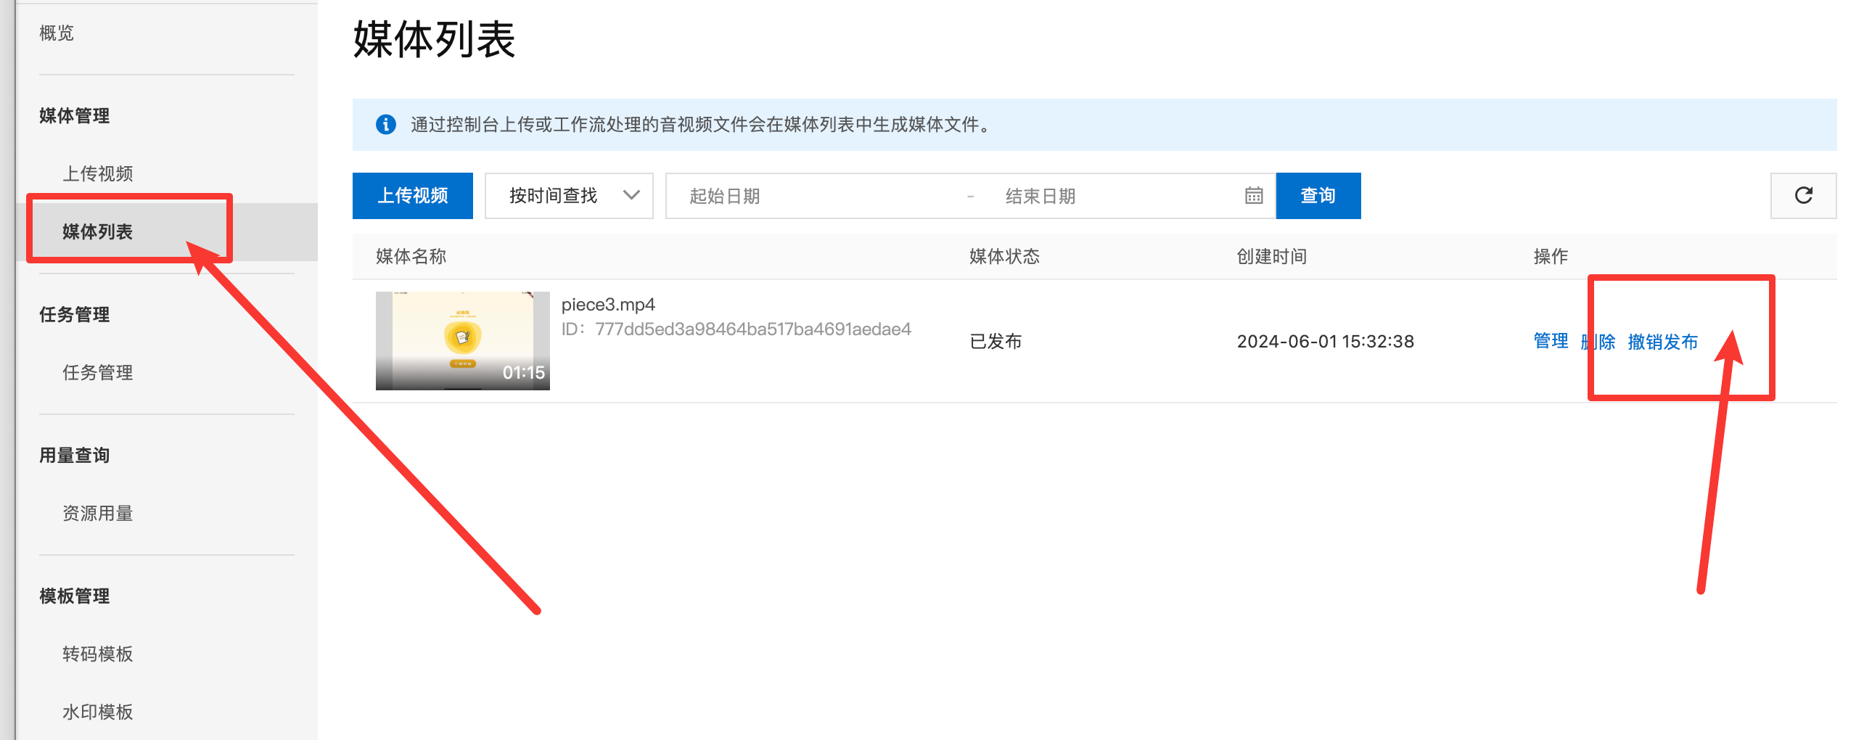Click the 媒体管理 section heading
The image size is (1872, 740).
[74, 115]
